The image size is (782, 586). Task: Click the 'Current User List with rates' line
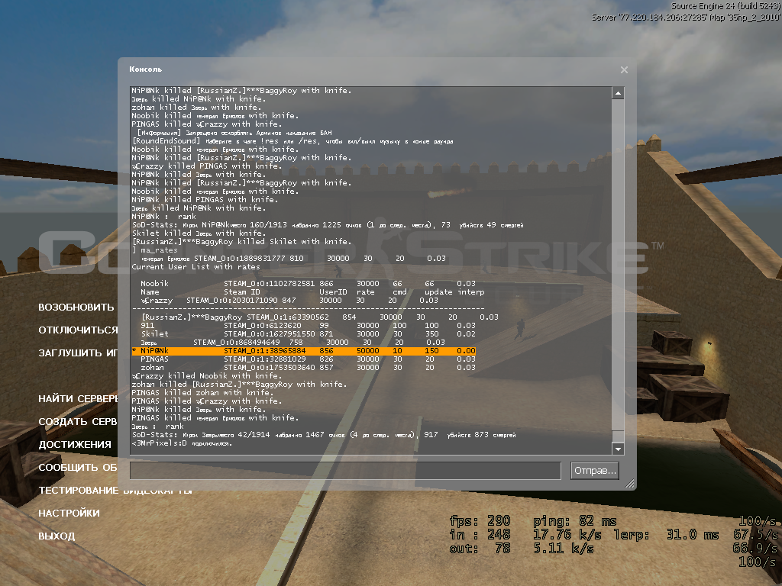point(196,267)
